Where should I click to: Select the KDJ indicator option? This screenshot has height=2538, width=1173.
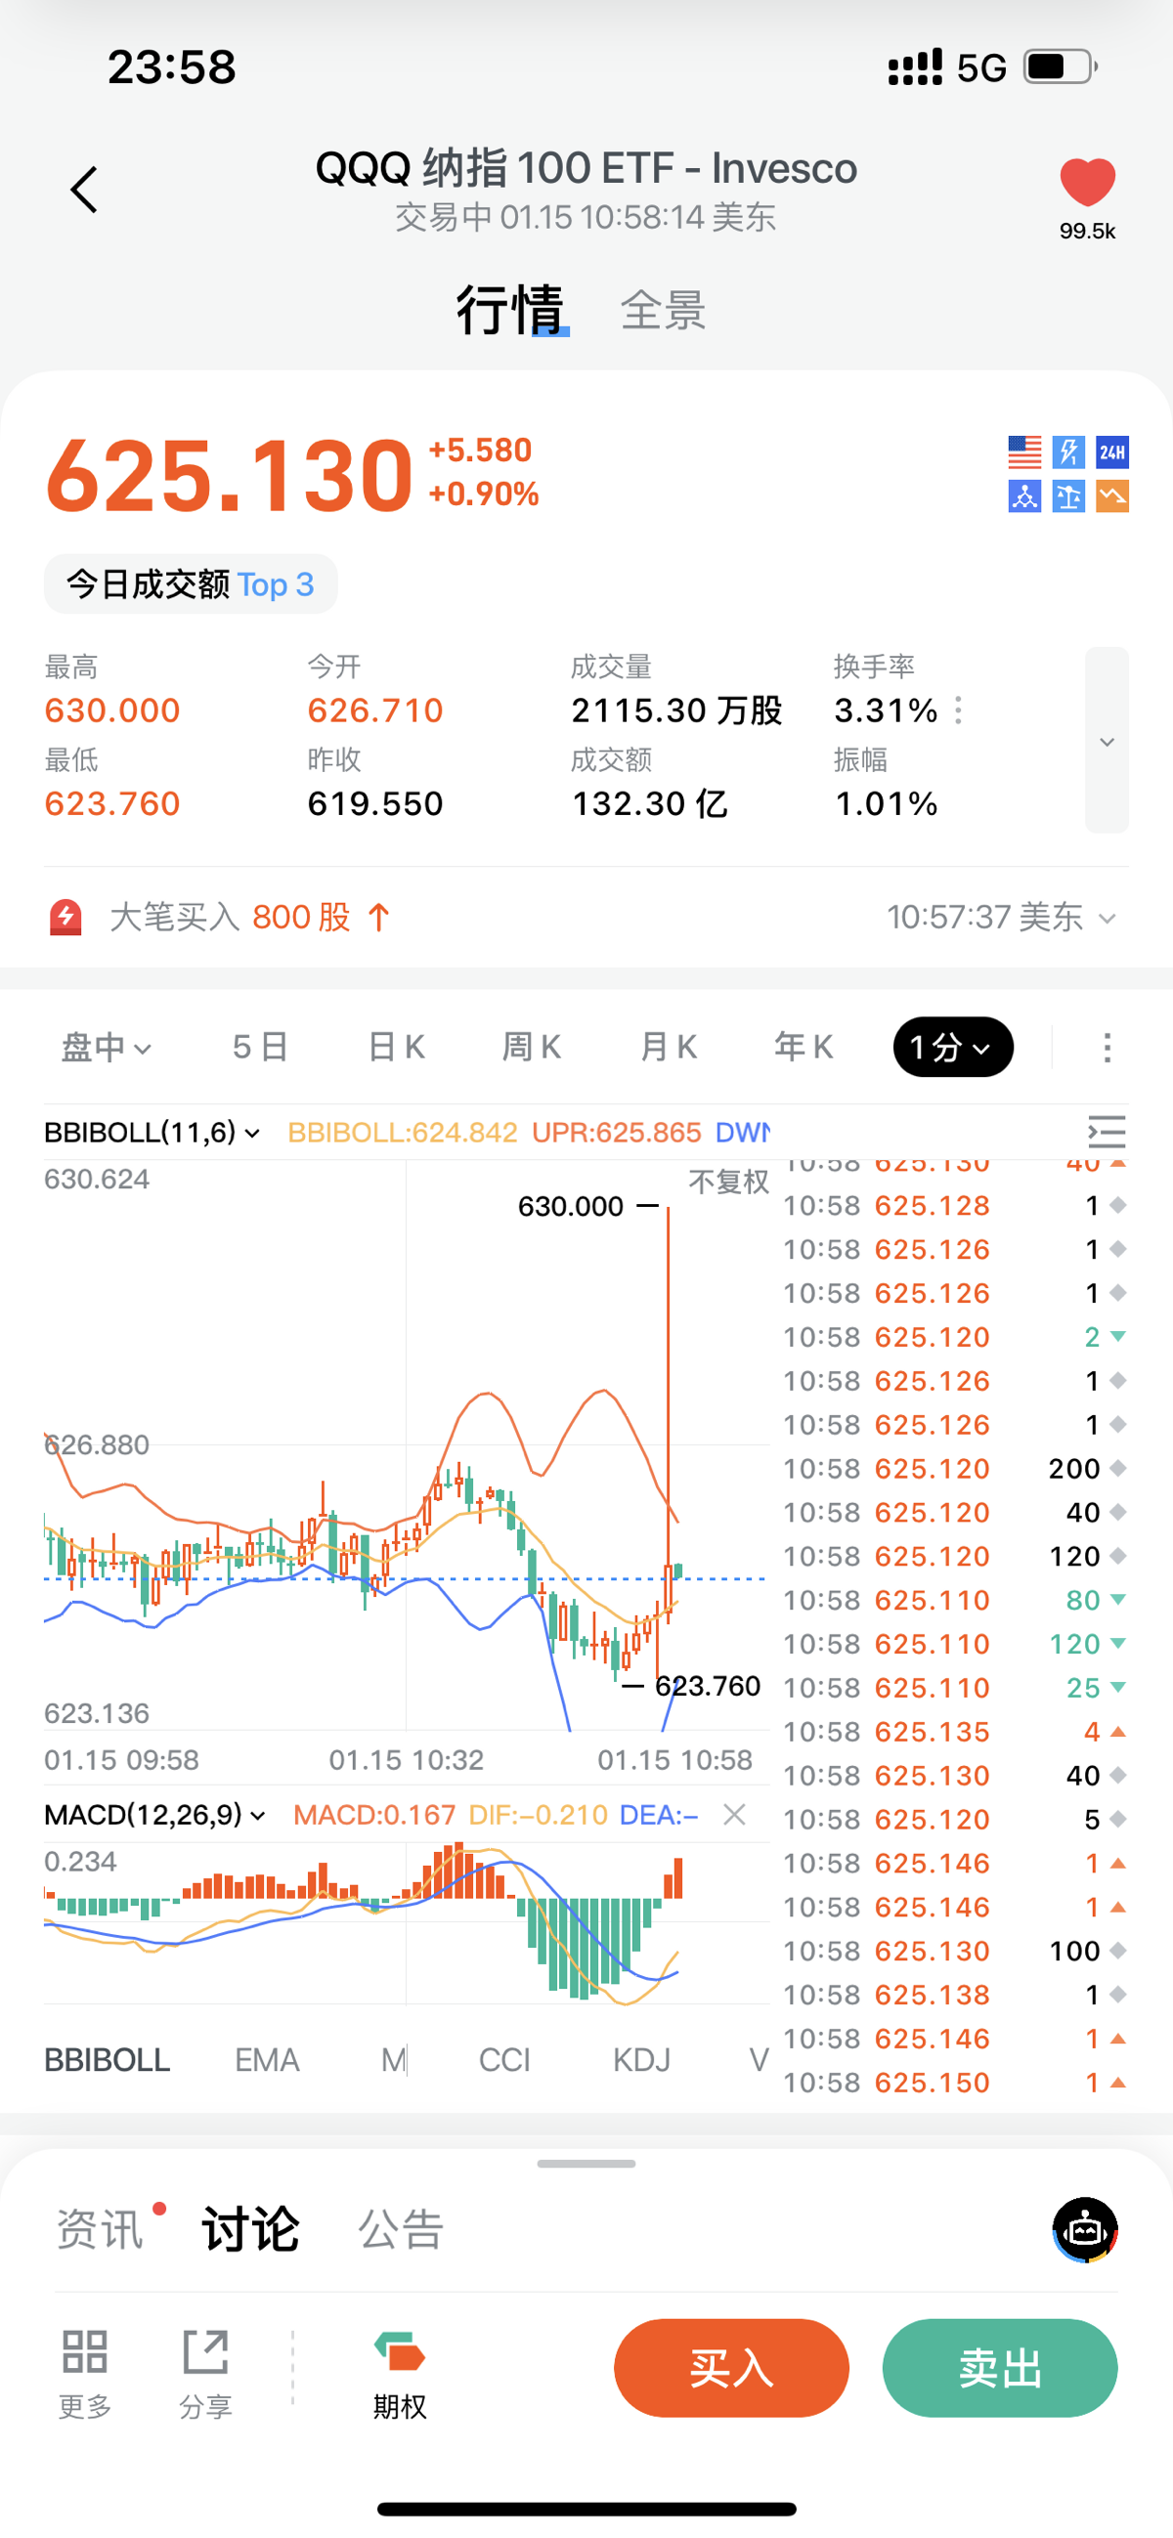640,2059
